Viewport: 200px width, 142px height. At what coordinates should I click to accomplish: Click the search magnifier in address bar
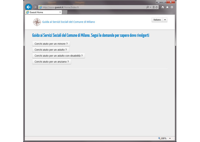tap(147, 7)
